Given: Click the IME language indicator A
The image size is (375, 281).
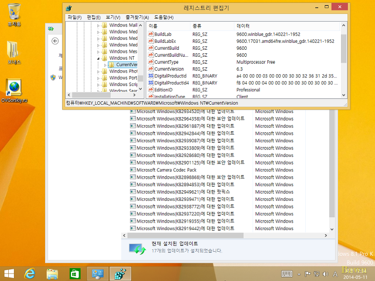Looking at the screenshot, I should tap(335, 274).
